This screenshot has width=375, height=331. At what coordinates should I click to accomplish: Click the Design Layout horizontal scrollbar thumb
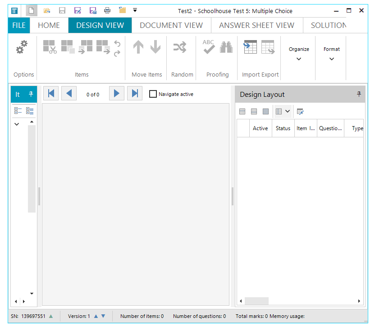[x=256, y=301]
